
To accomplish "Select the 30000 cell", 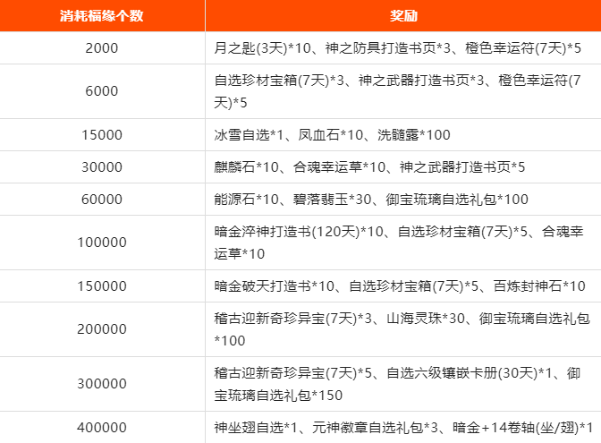I will (102, 166).
